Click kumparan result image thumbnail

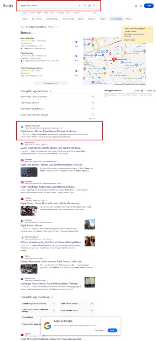[x=90, y=224]
